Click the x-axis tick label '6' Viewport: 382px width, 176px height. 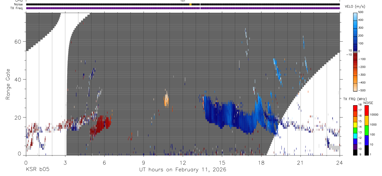pyautogui.click(x=104, y=162)
